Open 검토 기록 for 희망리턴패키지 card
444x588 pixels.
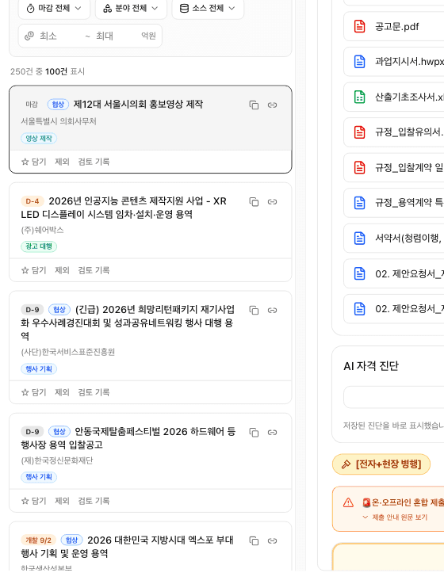click(x=94, y=392)
